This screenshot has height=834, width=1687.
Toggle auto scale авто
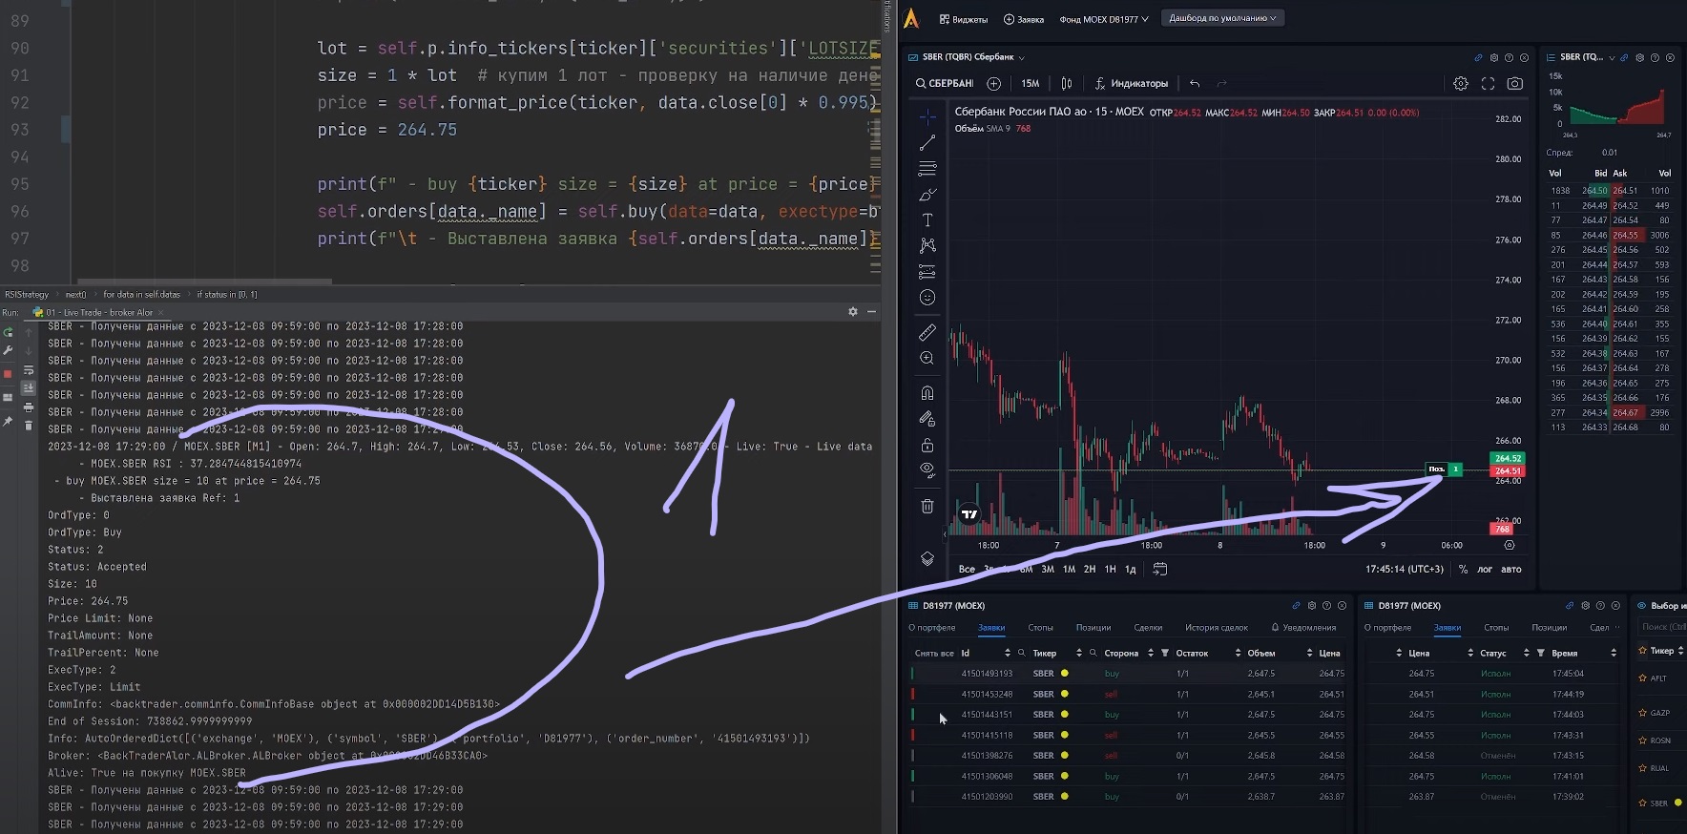click(x=1511, y=569)
